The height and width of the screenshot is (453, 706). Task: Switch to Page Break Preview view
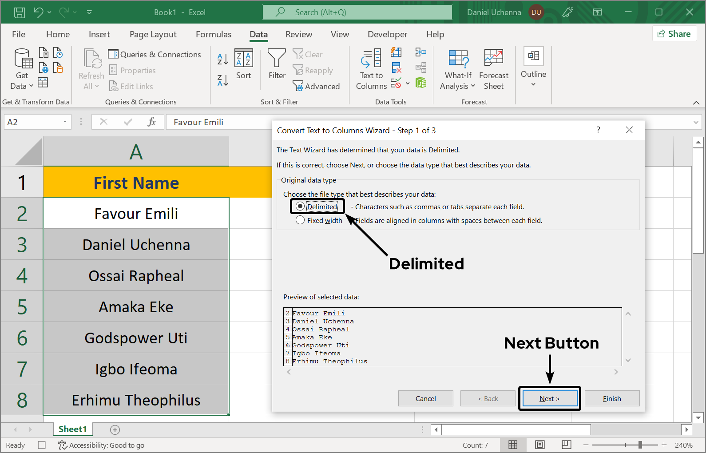(x=566, y=445)
